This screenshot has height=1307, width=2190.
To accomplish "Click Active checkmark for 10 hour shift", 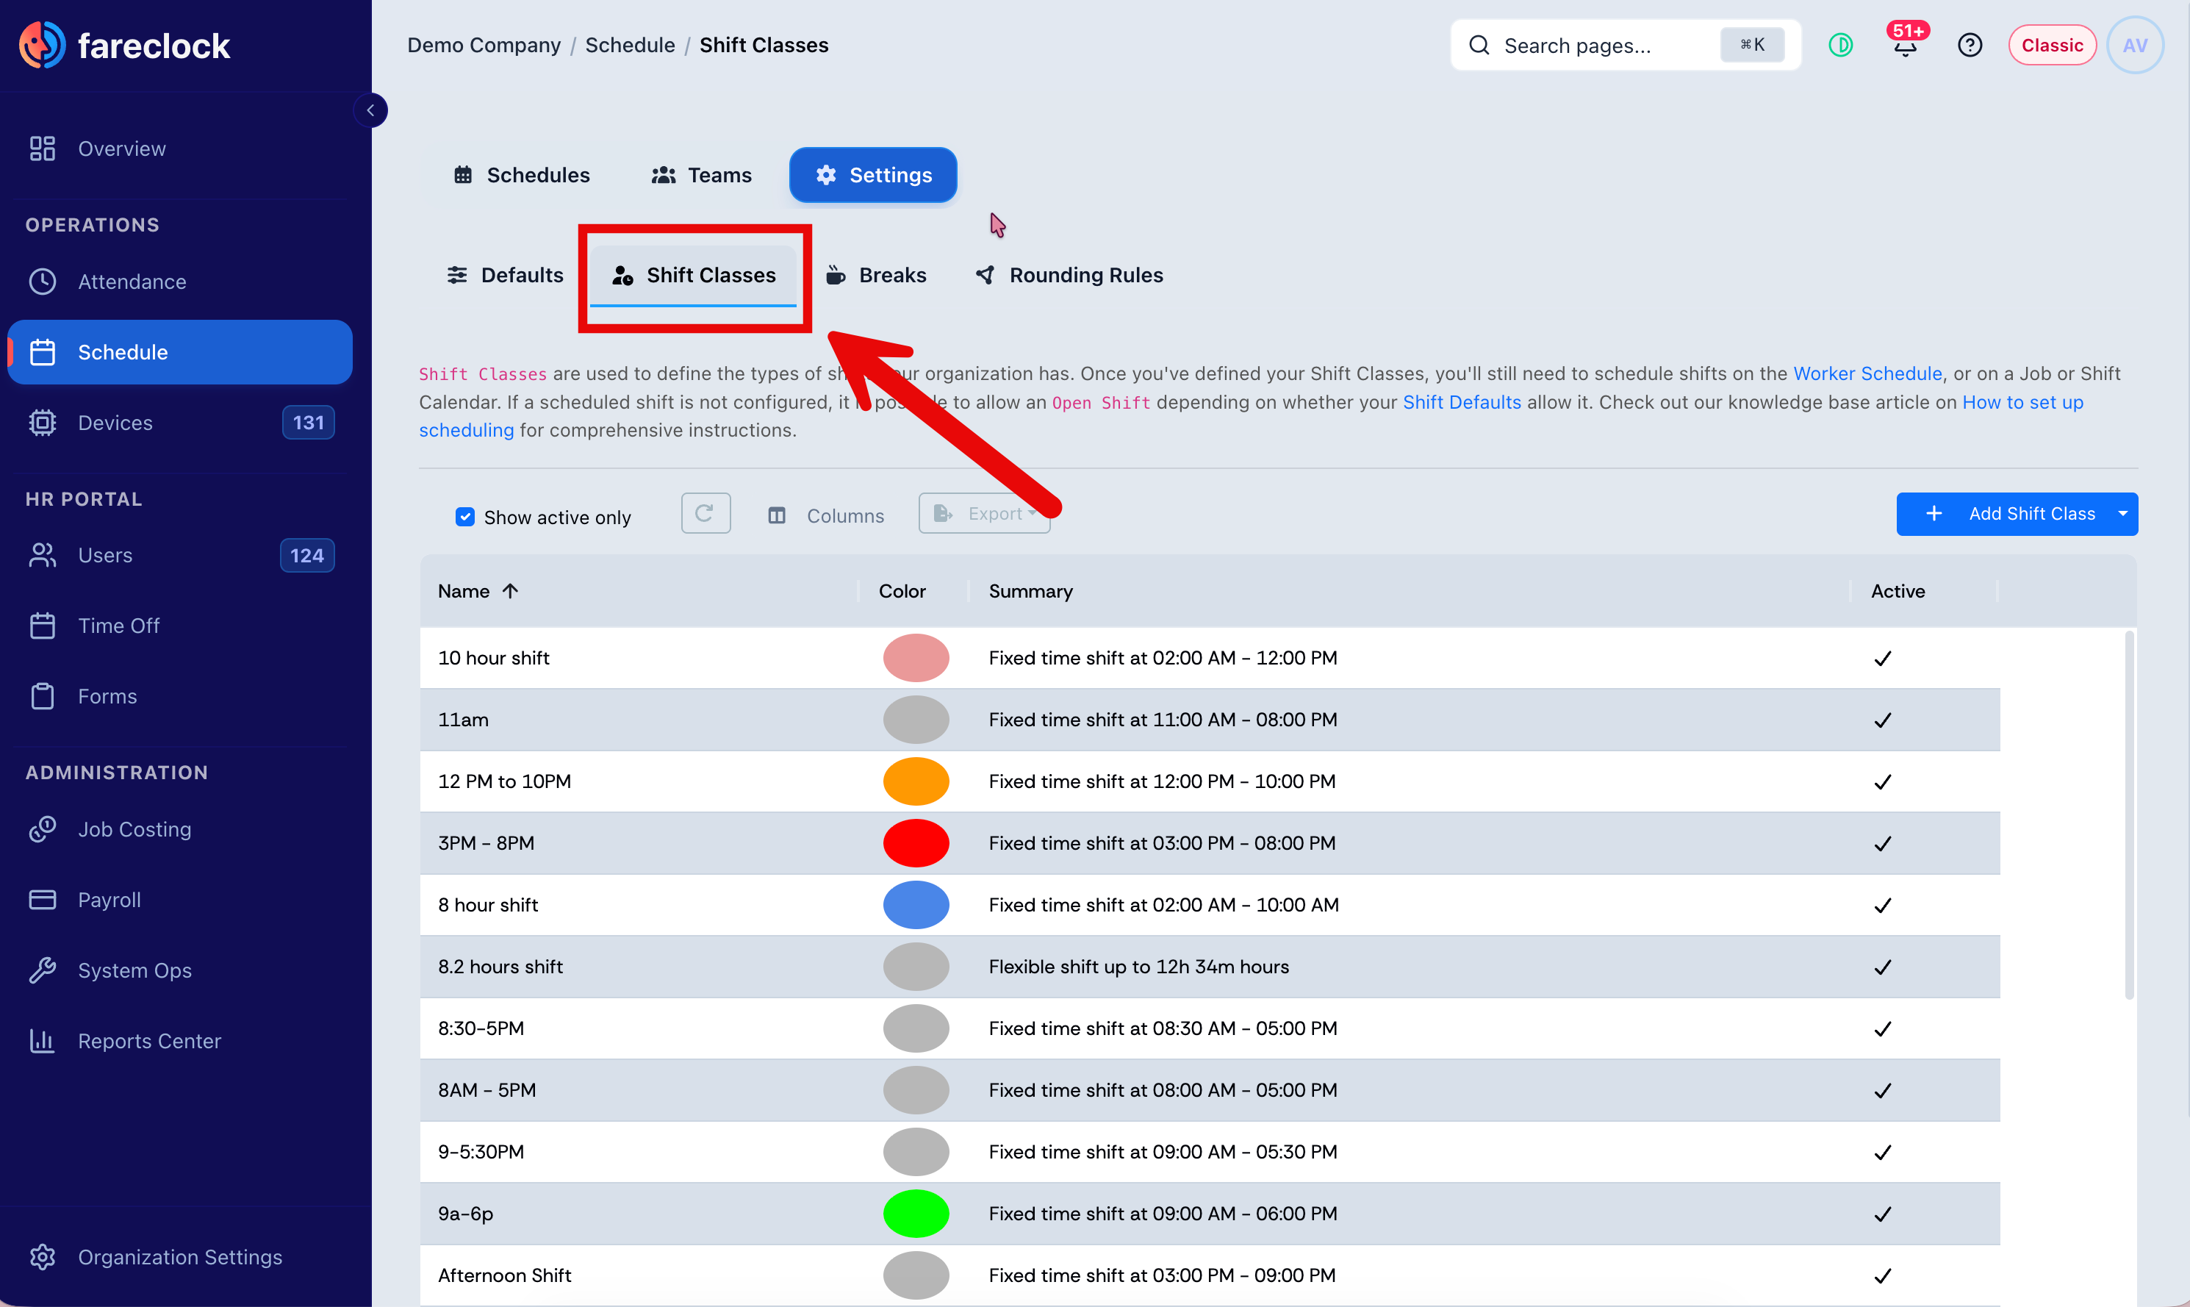I will (x=1883, y=659).
